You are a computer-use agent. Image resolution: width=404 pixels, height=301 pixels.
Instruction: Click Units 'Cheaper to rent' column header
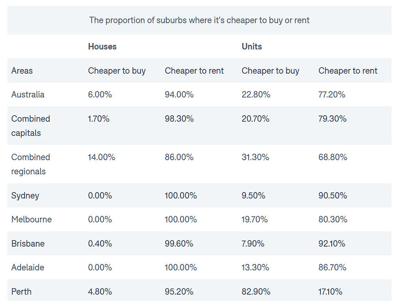coord(348,71)
